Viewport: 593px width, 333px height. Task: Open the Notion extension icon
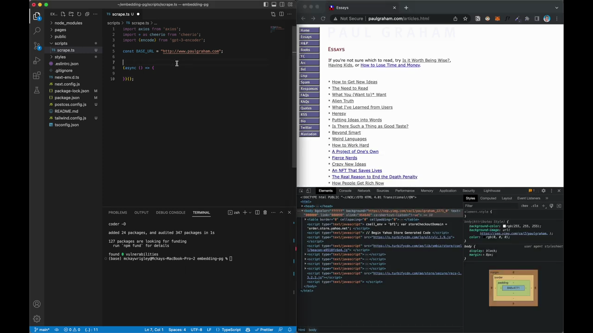pyautogui.click(x=478, y=18)
